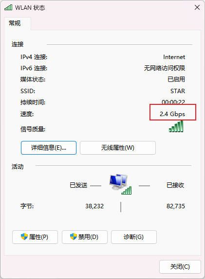Image resolution: width=205 pixels, height=279 pixels.
Task: Click the 2.4 Gbps speed value
Action: tap(172, 114)
